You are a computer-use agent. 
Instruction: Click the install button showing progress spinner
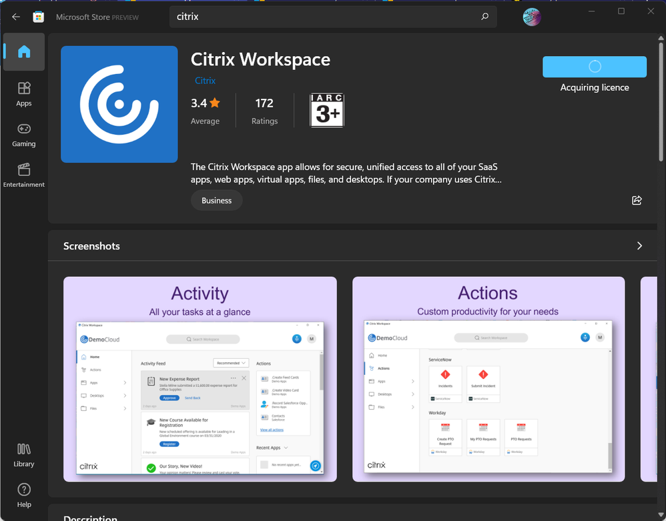coord(594,67)
